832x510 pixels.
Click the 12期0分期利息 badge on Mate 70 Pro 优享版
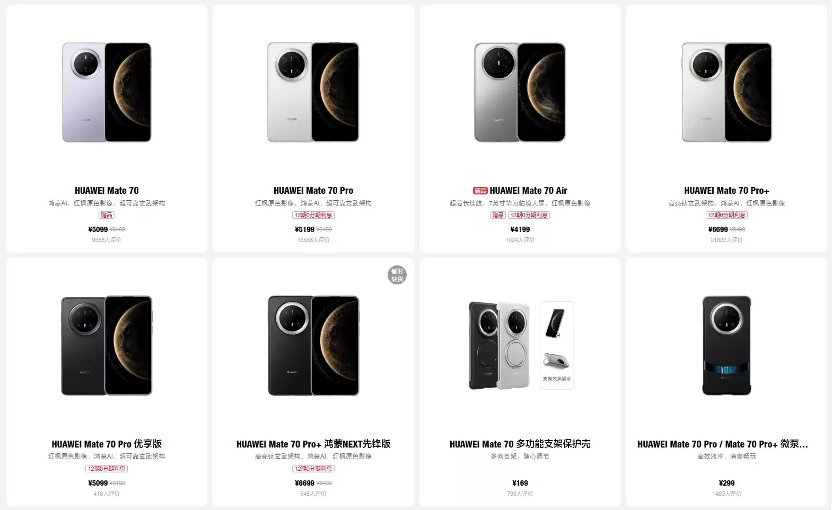pyautogui.click(x=106, y=468)
